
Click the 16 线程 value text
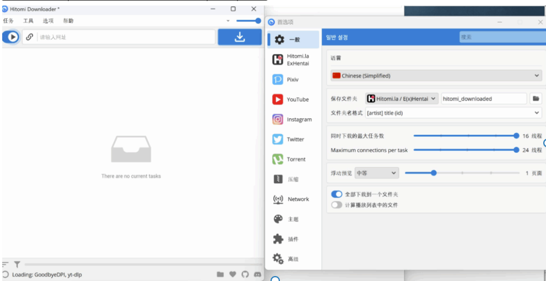pos(532,136)
